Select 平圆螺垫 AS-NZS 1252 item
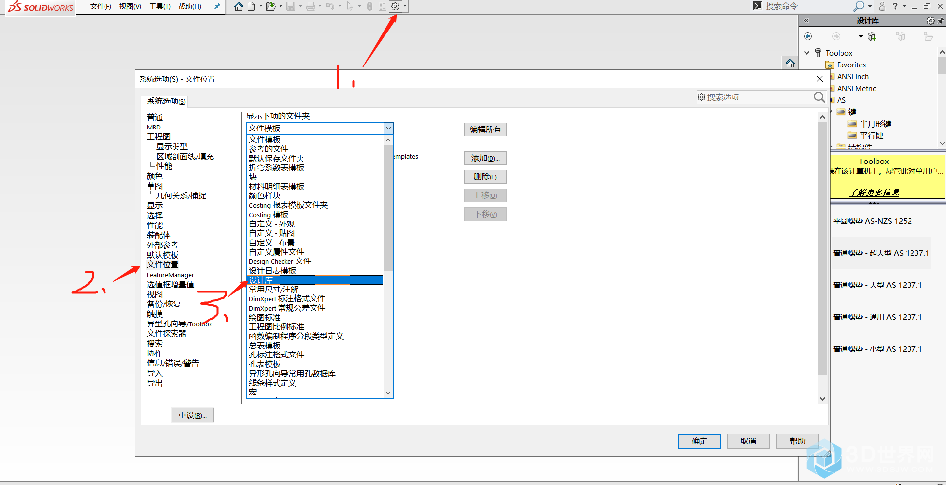 click(873, 221)
